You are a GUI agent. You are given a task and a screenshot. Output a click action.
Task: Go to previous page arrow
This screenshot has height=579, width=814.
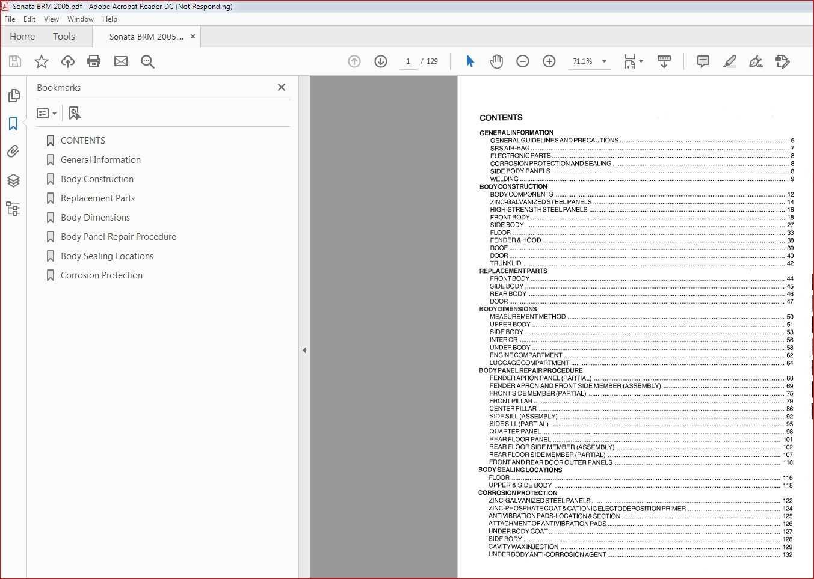click(354, 61)
